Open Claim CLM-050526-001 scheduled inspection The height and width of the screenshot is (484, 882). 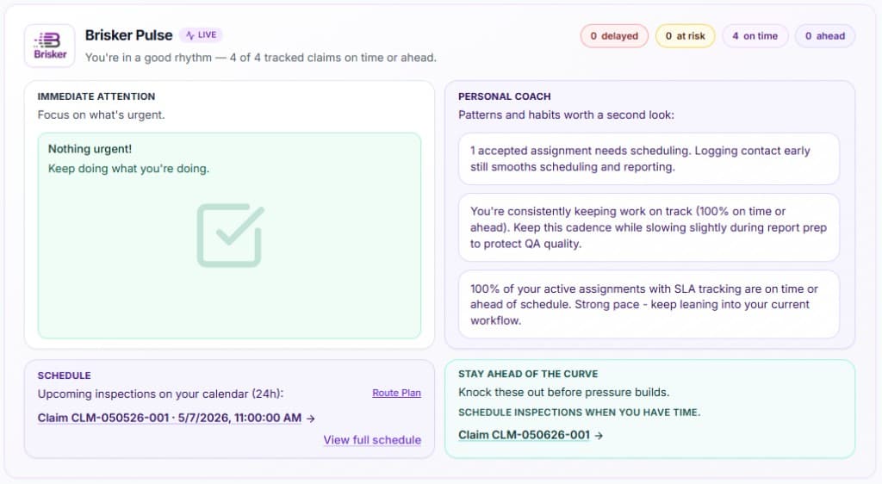(x=170, y=418)
